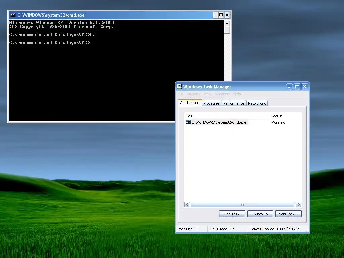
Task: Click the task list right scroll arrow
Action: [298, 205]
